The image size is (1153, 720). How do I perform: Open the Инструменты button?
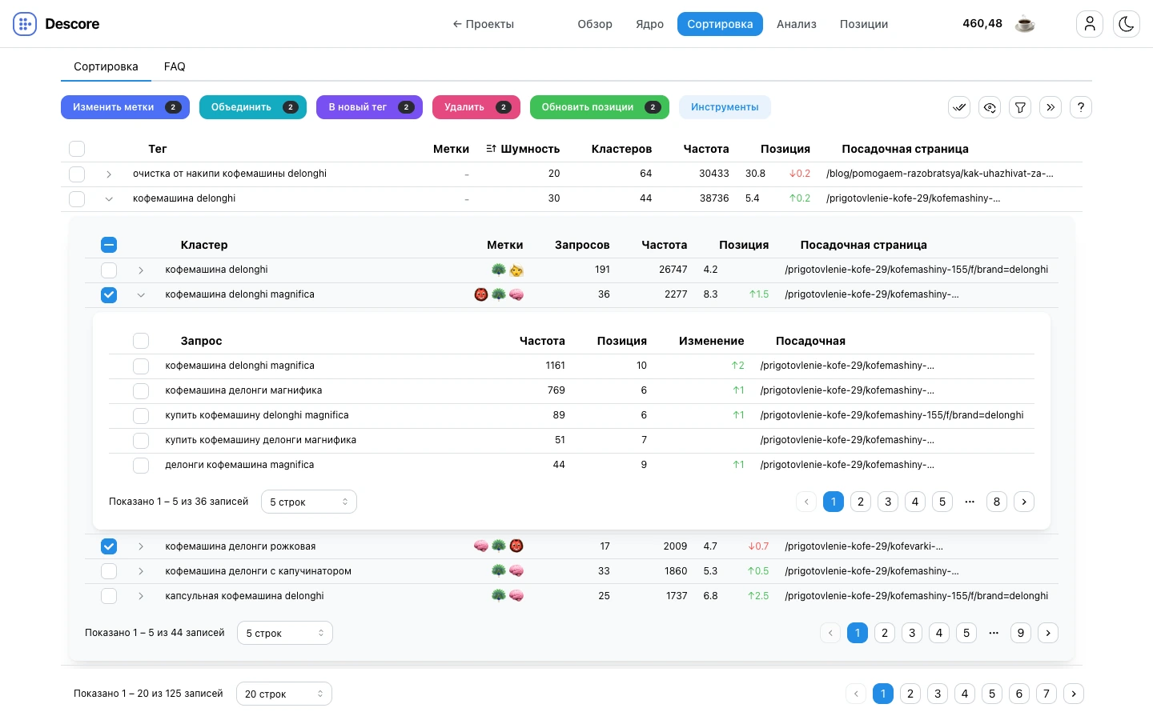725,107
